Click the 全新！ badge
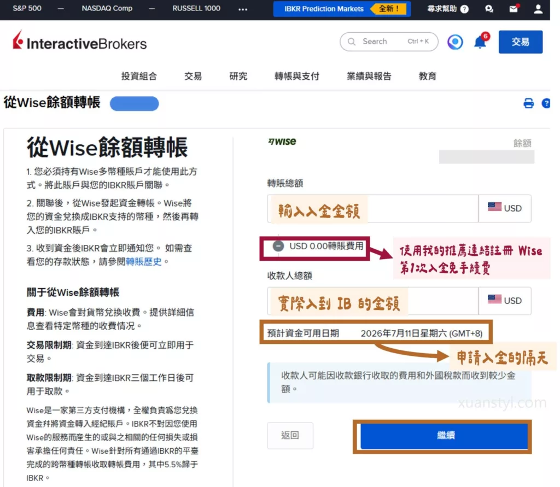The height and width of the screenshot is (487, 560). 389,9
